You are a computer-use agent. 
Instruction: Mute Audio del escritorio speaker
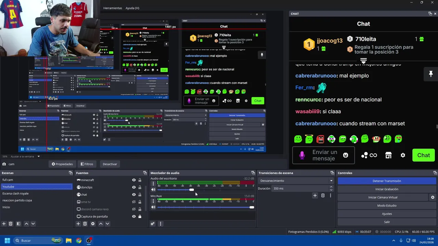click(153, 190)
